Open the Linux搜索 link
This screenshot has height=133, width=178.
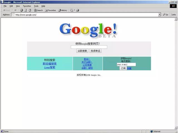(x=50, y=67)
